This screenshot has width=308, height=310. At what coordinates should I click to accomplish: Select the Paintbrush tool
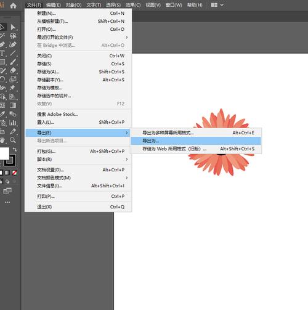coord(13,62)
